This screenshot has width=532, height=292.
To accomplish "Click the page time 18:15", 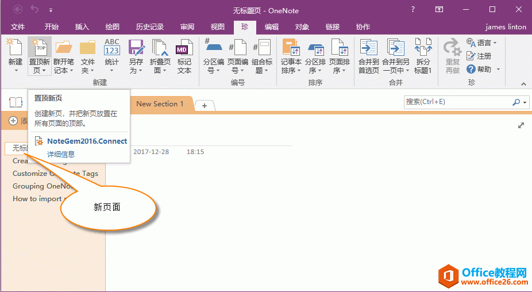I will (195, 152).
